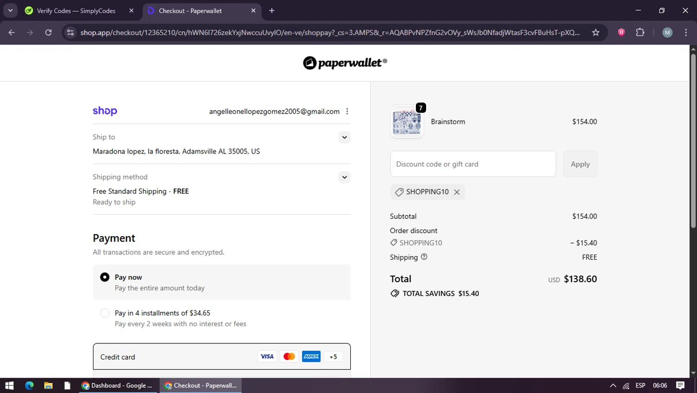Click the Brainstorm product thumbnail
The width and height of the screenshot is (697, 393).
pyautogui.click(x=407, y=122)
